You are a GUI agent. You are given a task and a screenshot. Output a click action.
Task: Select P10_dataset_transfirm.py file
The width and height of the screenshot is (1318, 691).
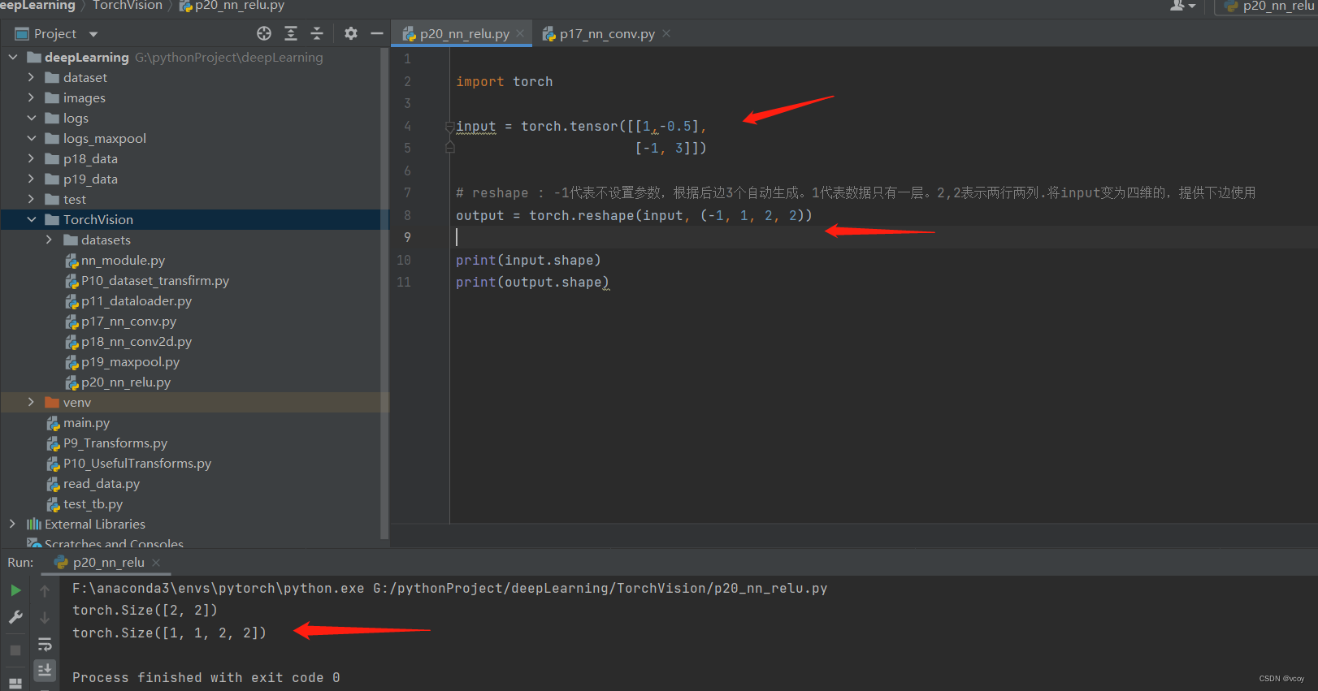[154, 280]
